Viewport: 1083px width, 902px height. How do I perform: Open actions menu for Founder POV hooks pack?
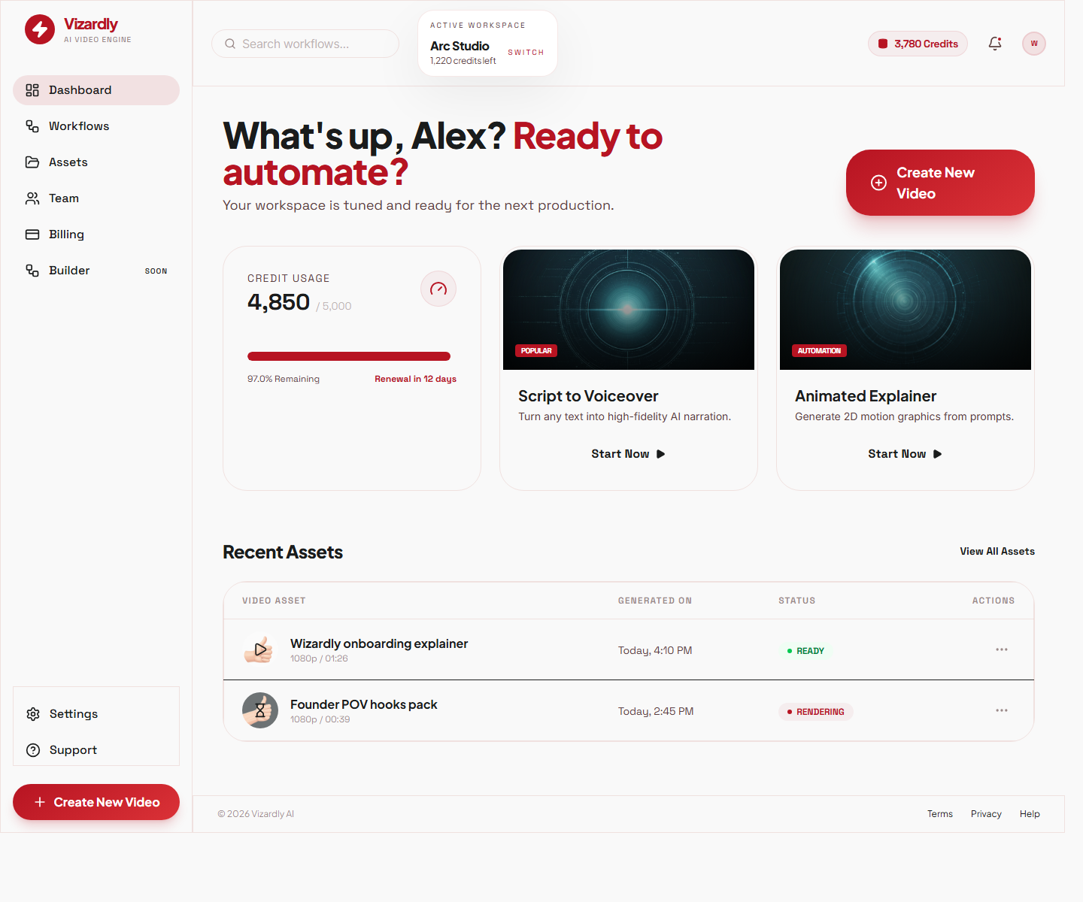point(1001,710)
